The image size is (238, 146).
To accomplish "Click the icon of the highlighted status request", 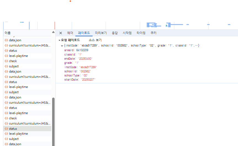I will coord(6,129).
